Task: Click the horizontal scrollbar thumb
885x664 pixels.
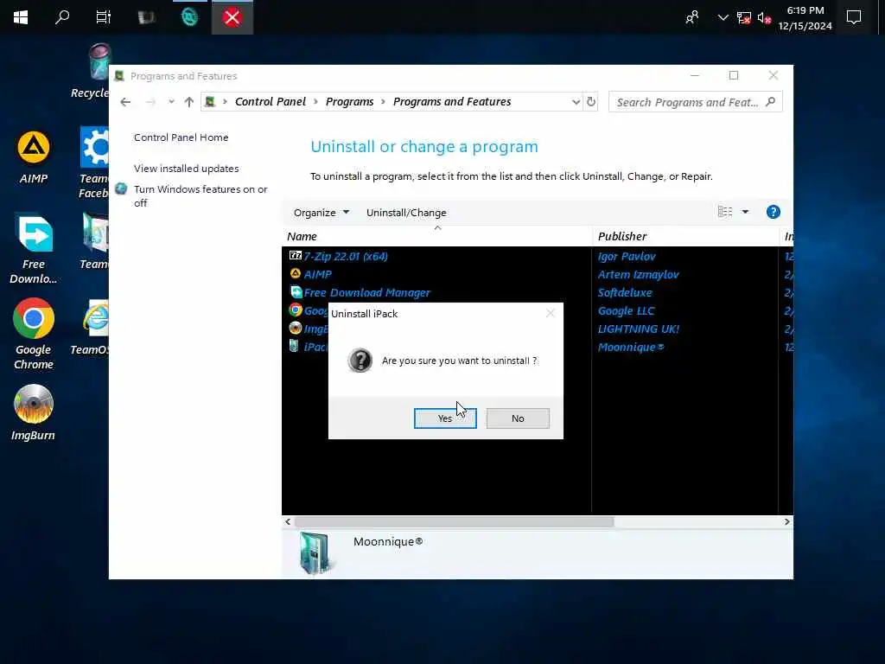Action: (x=454, y=521)
